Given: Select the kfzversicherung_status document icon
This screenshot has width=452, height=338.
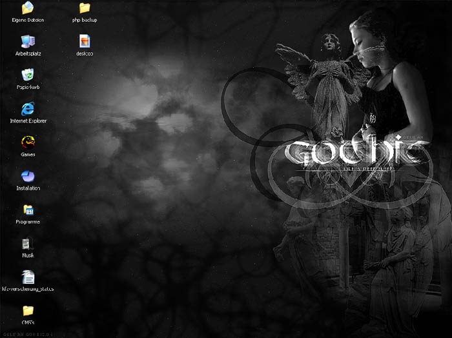Looking at the screenshot, I should [x=28, y=277].
